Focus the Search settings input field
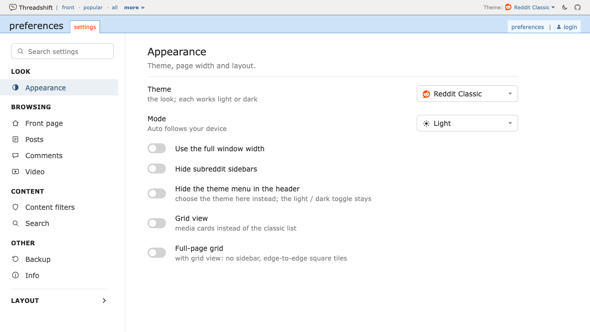This screenshot has height=332, width=590. coord(62,51)
